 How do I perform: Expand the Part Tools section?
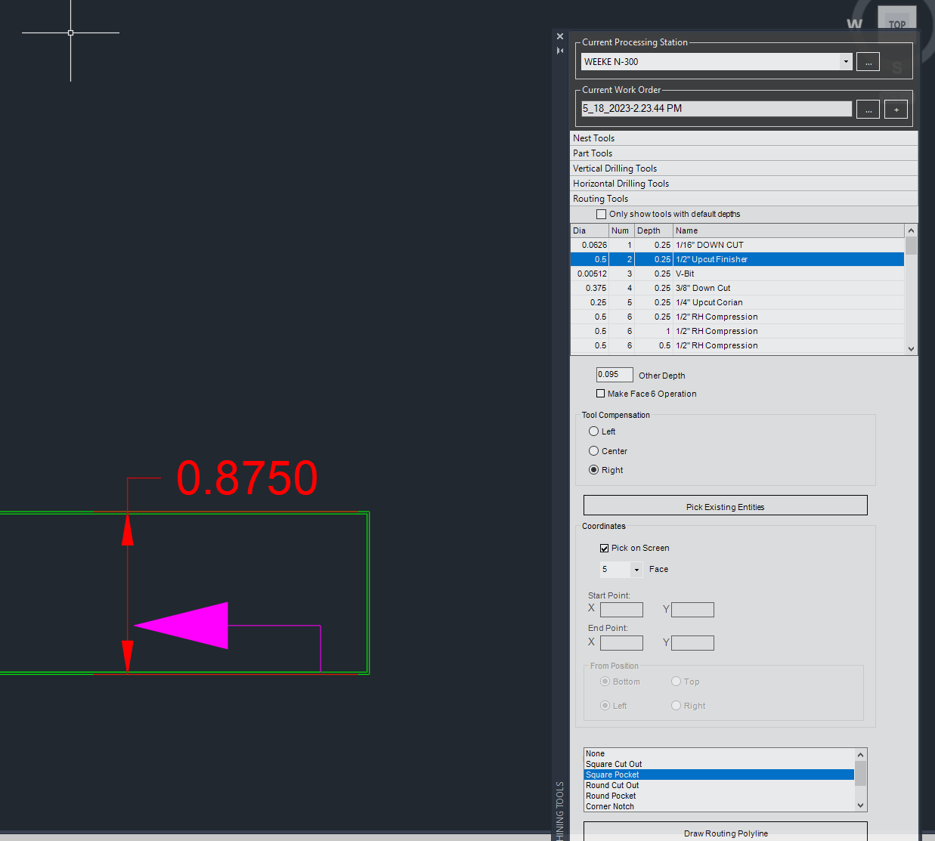744,153
